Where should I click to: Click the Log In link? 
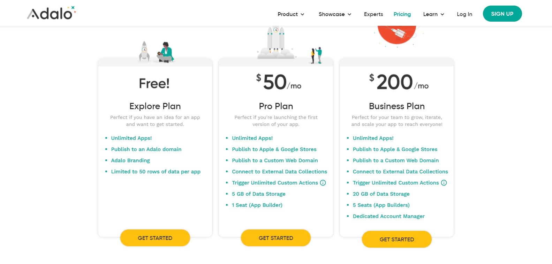point(464,14)
